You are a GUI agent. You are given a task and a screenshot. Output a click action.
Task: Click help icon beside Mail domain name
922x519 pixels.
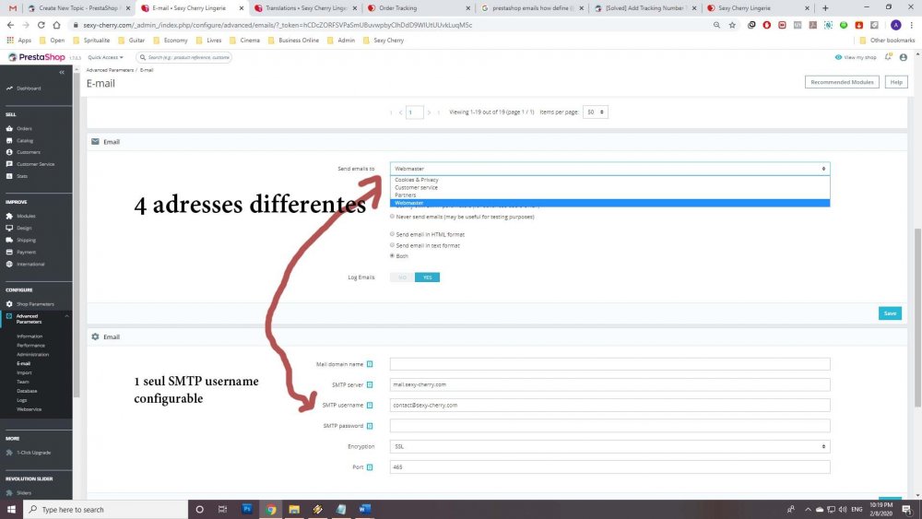(370, 364)
